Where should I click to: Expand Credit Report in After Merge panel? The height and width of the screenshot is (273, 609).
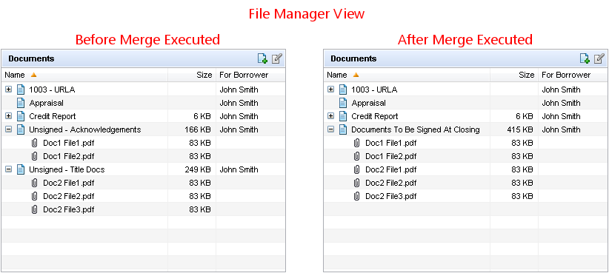pos(331,116)
